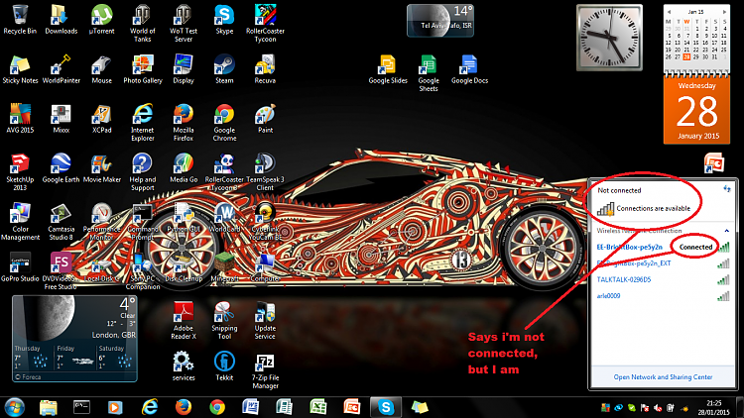Open Photo Gallery shortcut

(142, 69)
